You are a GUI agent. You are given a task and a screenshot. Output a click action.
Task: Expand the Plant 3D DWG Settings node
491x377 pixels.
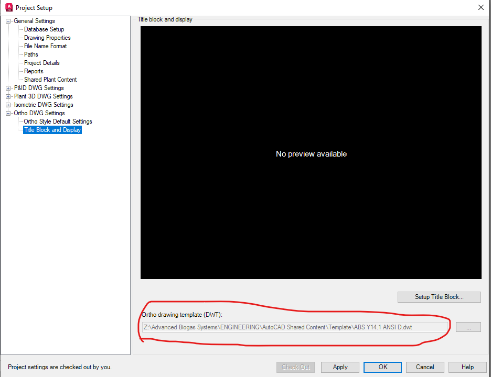(x=8, y=96)
